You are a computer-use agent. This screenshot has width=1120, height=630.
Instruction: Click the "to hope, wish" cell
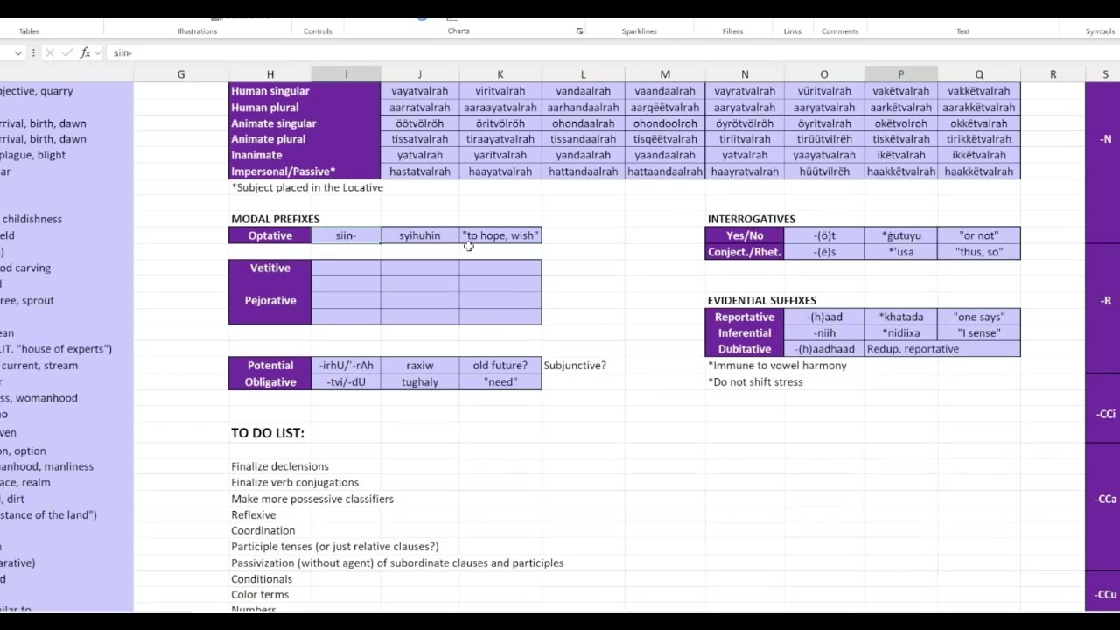(x=500, y=235)
